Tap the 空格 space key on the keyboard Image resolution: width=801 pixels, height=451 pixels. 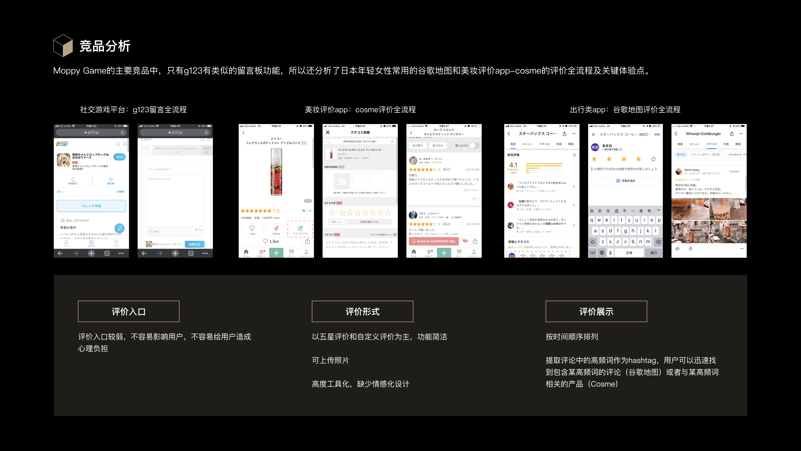coord(629,253)
